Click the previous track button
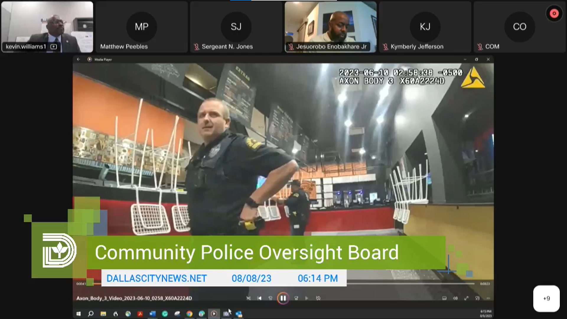The image size is (567, 319). coord(259,298)
